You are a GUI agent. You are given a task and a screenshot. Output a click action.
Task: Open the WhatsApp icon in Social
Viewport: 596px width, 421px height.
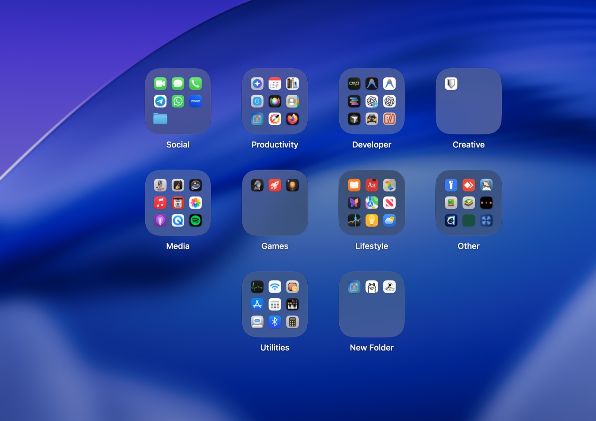click(178, 101)
